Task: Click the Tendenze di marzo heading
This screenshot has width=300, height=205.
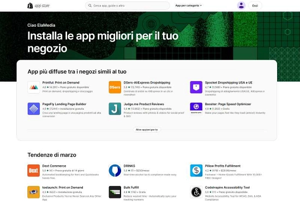Action: tap(52, 155)
